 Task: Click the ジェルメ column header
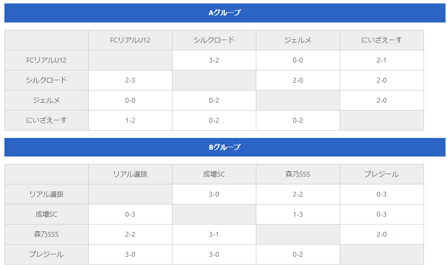pos(298,40)
